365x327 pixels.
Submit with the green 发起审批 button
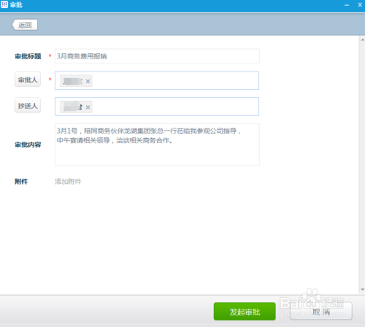pyautogui.click(x=245, y=312)
